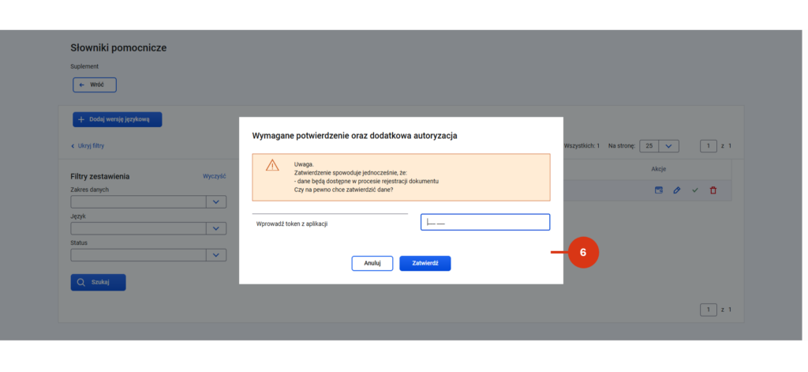
Task: Cancel the dialog with Anuluj
Action: pyautogui.click(x=372, y=263)
